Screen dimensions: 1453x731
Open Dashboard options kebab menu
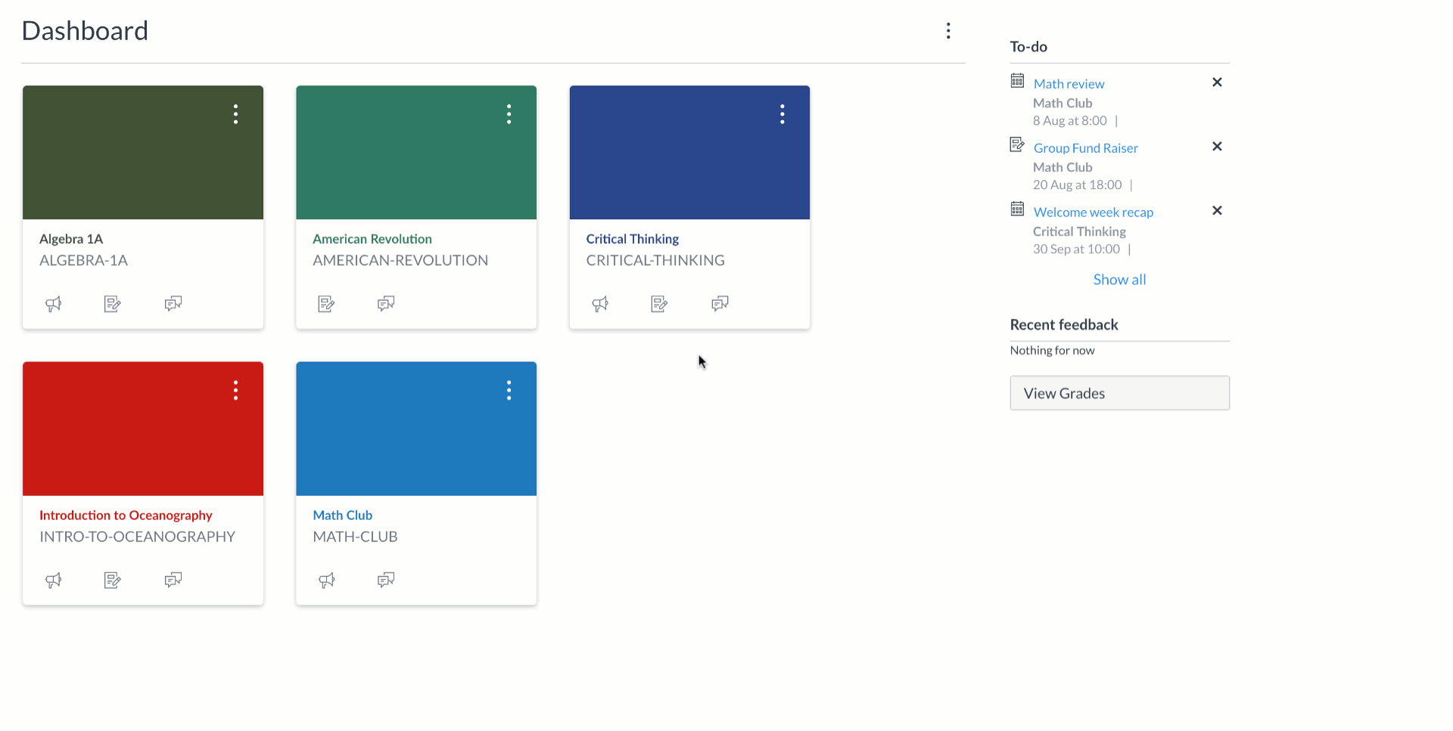(948, 31)
